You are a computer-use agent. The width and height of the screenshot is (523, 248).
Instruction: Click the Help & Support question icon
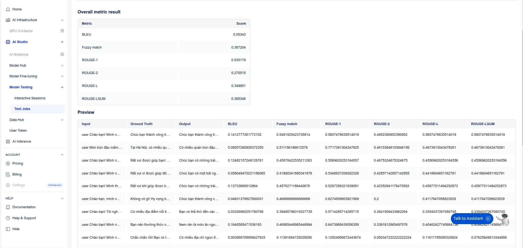pyautogui.click(x=8, y=218)
